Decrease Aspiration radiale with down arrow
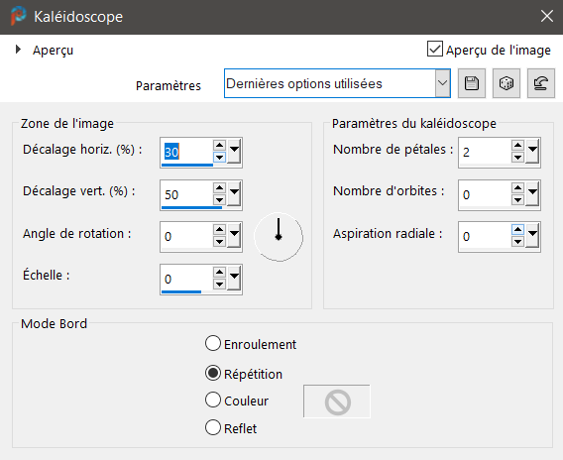This screenshot has width=563, height=460. 517,242
